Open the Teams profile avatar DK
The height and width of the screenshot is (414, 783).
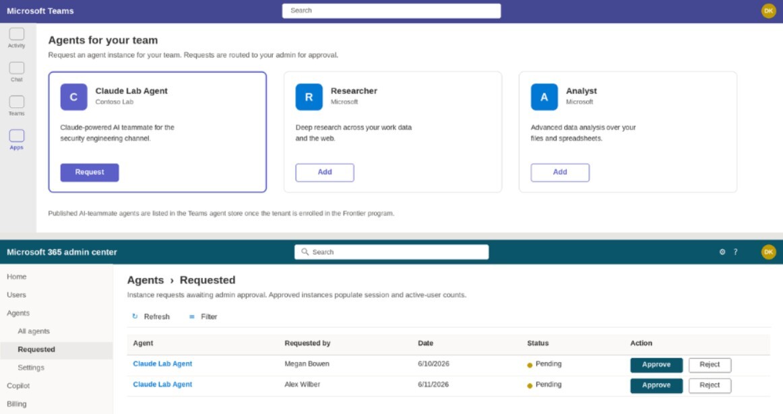point(768,11)
